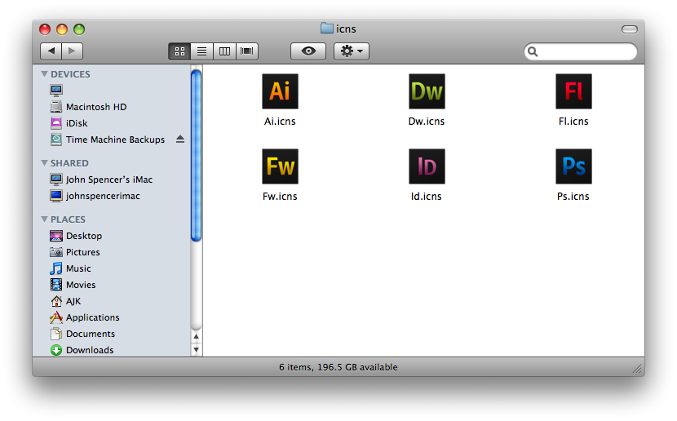Open johnspencerimac shared computer
Image resolution: width=677 pixels, height=421 pixels.
95,196
